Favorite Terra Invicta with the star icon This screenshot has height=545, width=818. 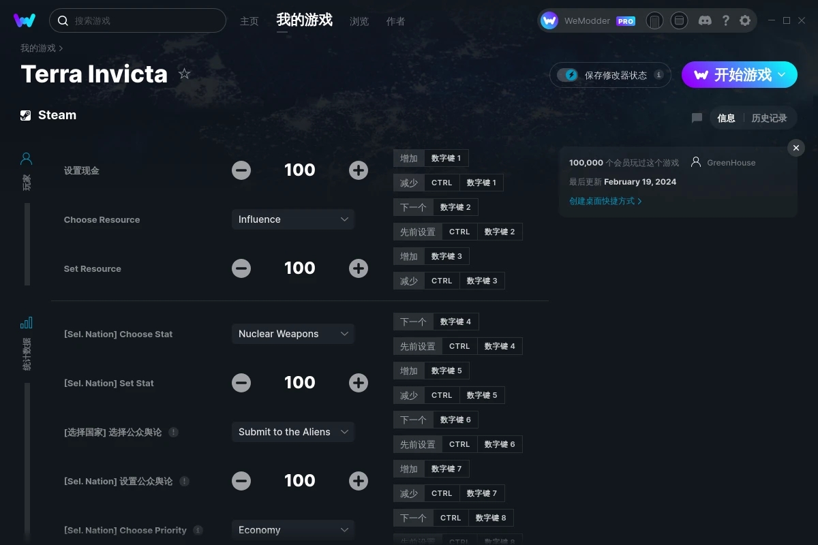(x=185, y=74)
